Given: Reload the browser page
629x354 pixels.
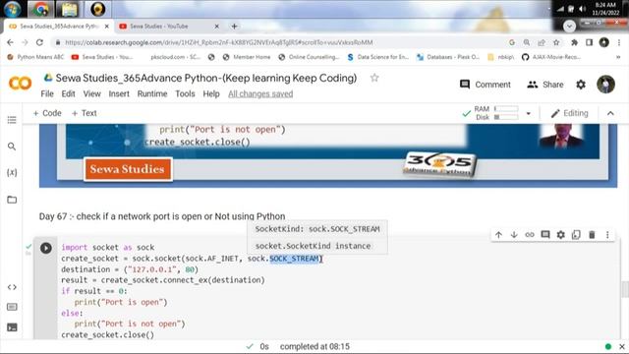Looking at the screenshot, I should (x=39, y=42).
